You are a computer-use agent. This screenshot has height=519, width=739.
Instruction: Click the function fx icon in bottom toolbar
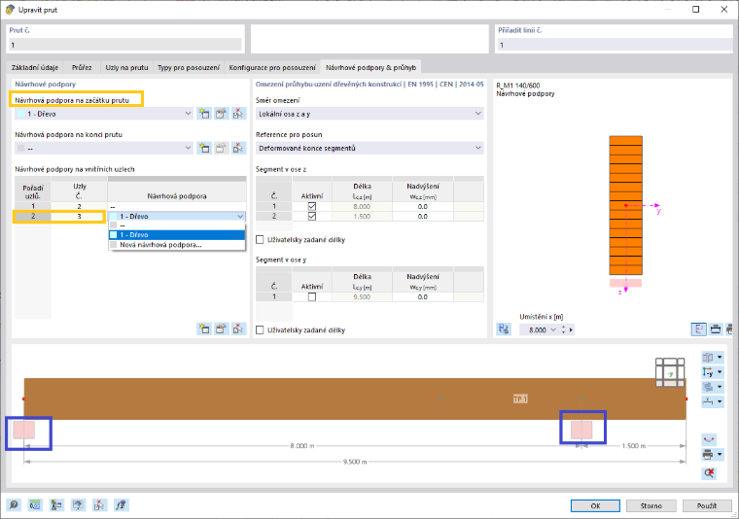point(122,505)
